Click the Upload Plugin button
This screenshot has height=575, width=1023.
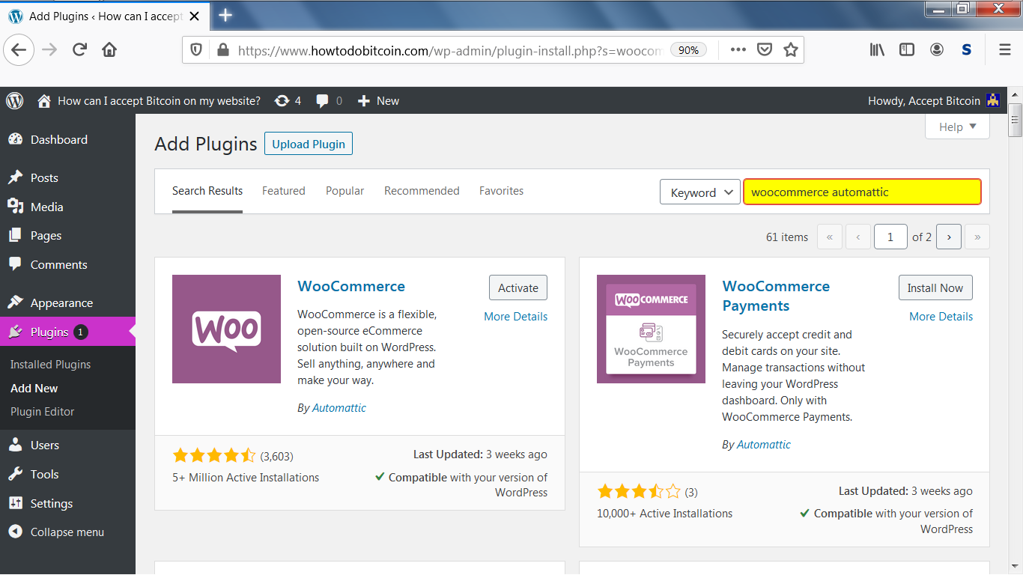pos(309,144)
